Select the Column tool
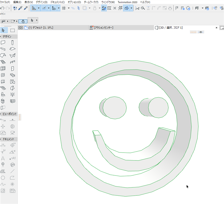Image resolution: width=224 pixels, height=204 pixels. tap(12, 43)
